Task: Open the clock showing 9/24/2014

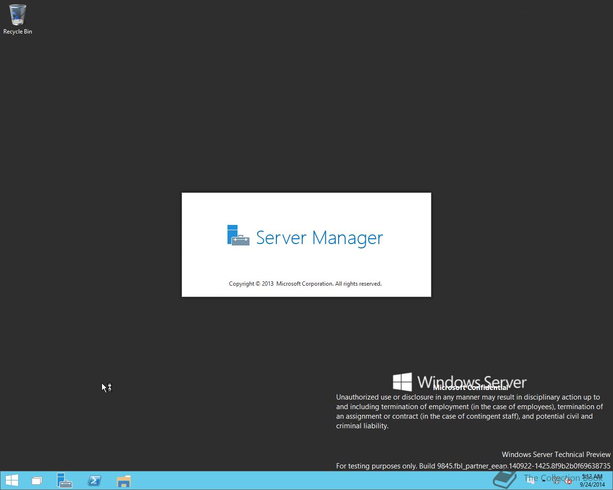Action: [592, 480]
